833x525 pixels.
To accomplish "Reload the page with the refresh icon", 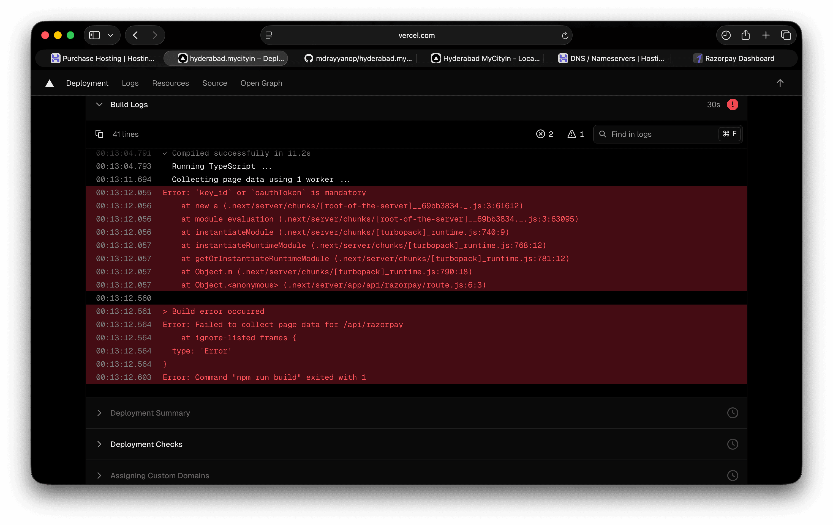I will [x=565, y=35].
